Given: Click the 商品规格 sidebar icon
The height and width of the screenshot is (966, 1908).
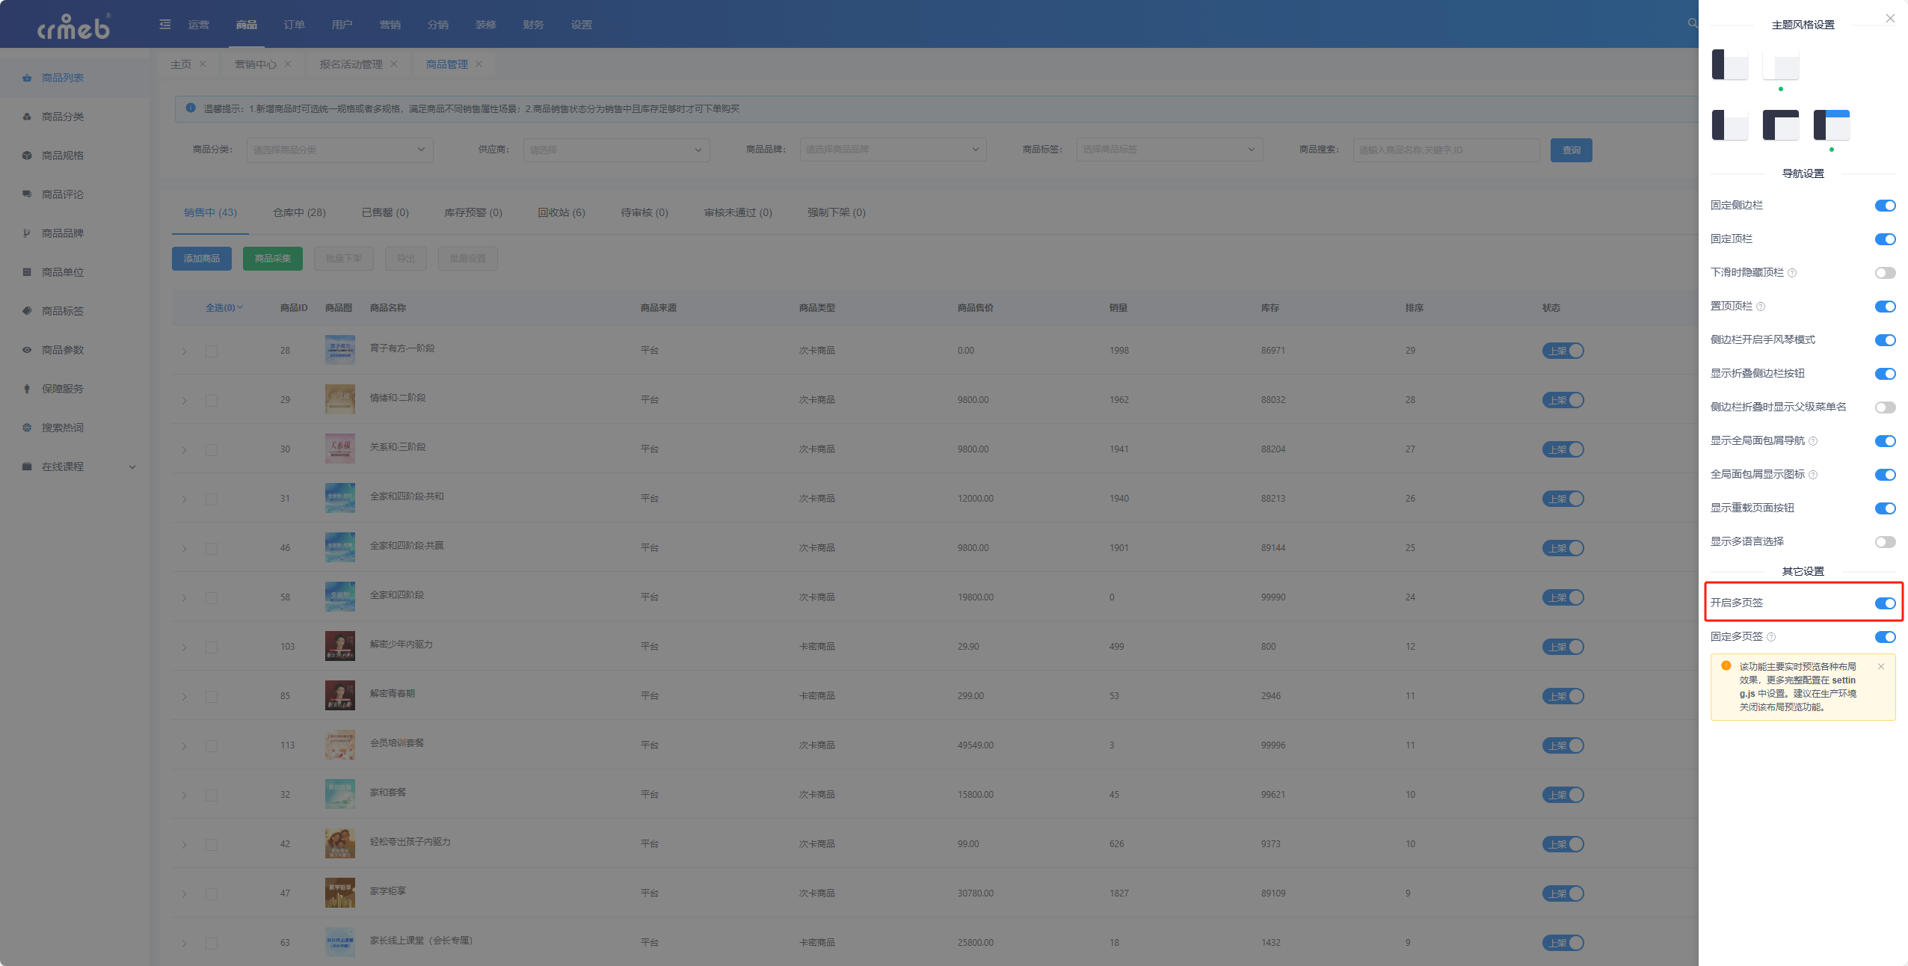Looking at the screenshot, I should pos(27,156).
